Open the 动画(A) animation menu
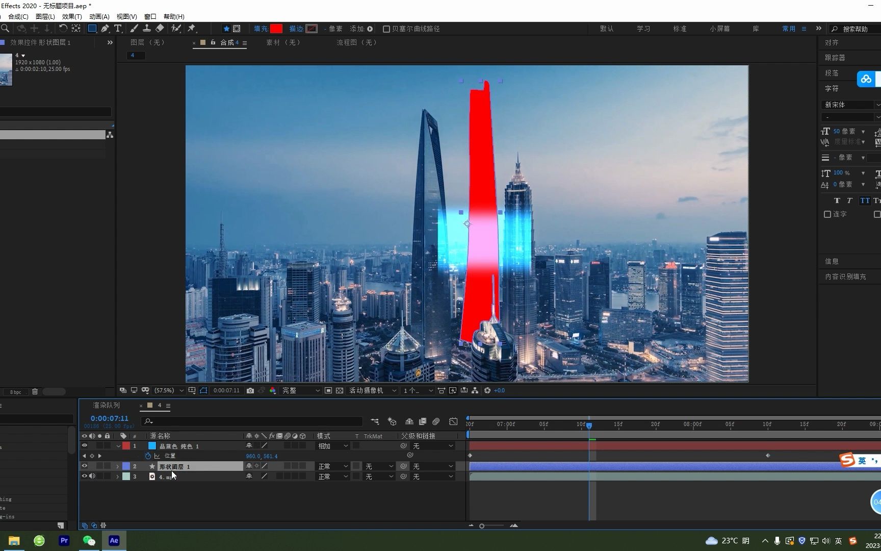This screenshot has width=881, height=551. coord(99,17)
